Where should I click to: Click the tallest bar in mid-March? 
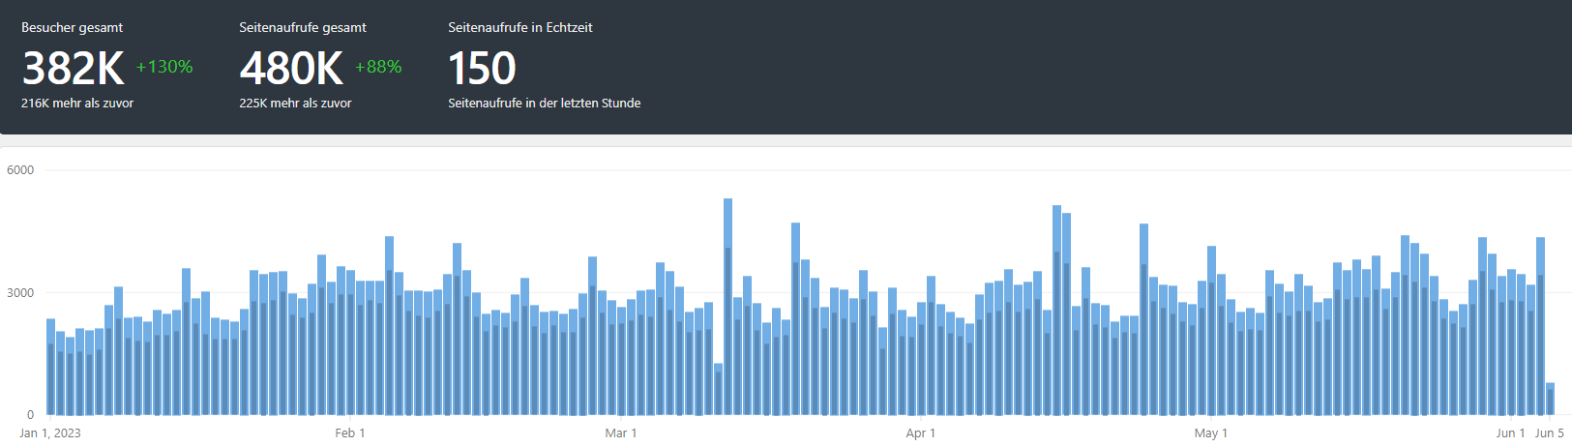(727, 310)
